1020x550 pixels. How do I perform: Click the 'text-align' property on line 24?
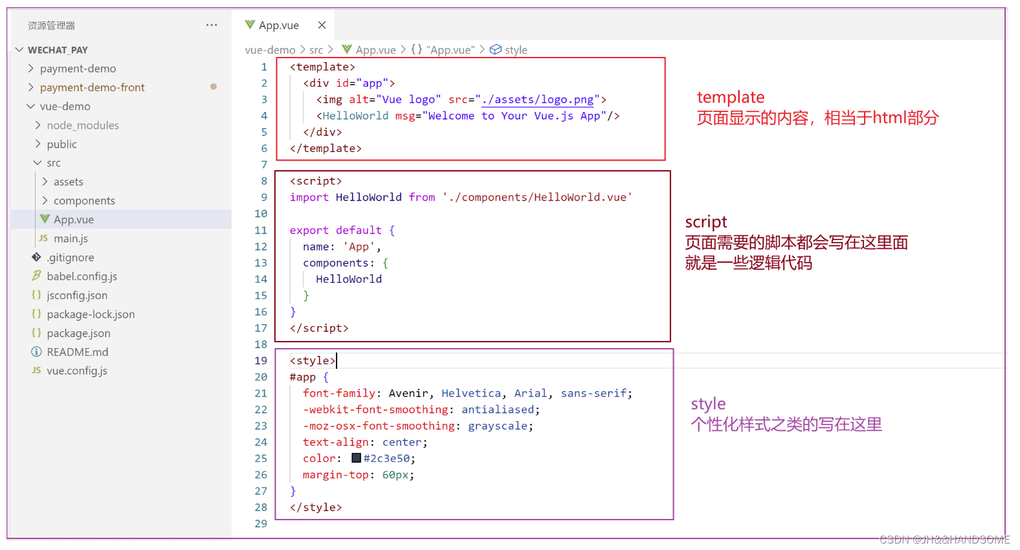pyautogui.click(x=335, y=442)
